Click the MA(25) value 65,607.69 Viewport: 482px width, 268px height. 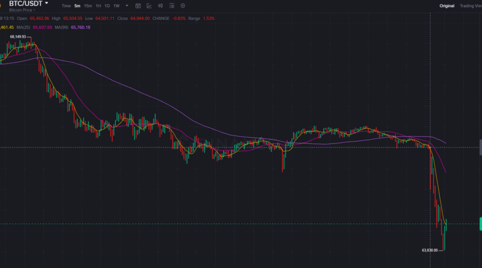[42, 27]
